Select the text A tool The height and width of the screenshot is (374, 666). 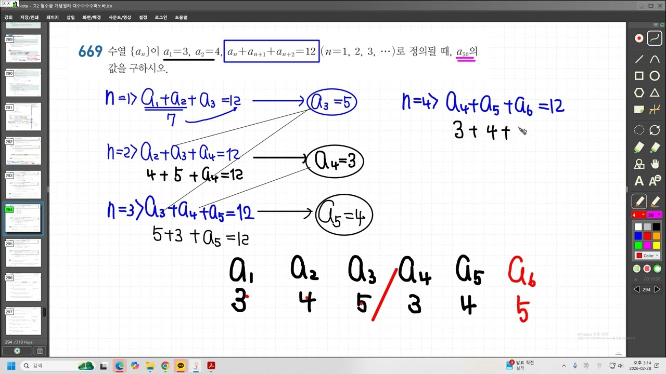coord(639,181)
